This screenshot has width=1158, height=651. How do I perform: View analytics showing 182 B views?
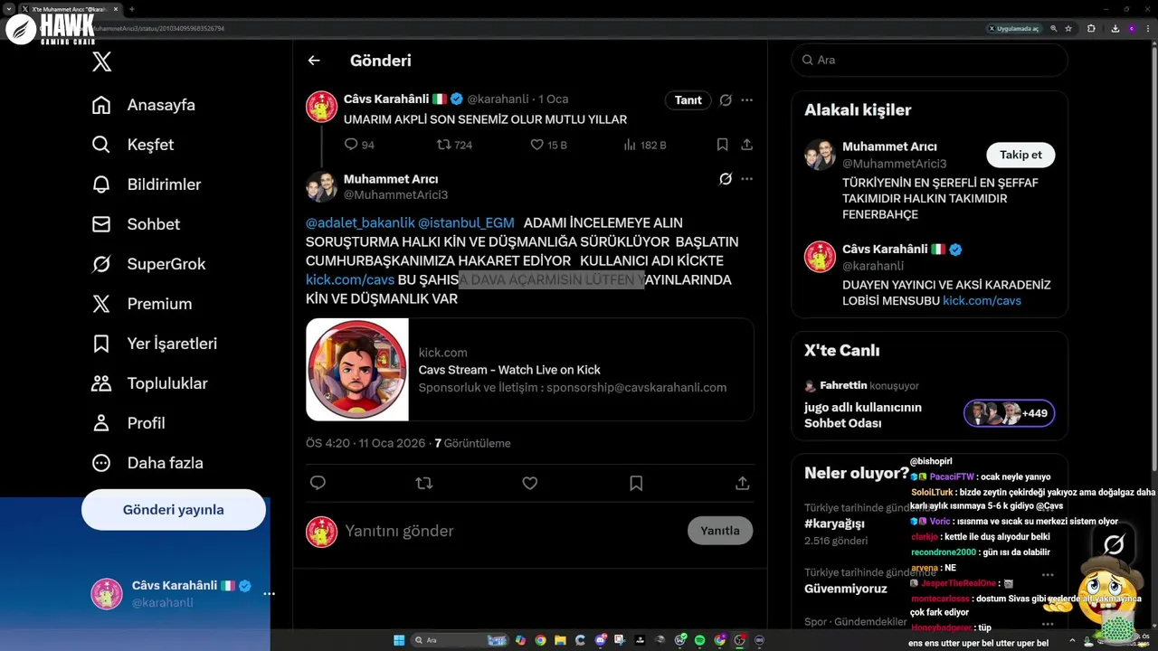pyautogui.click(x=645, y=145)
